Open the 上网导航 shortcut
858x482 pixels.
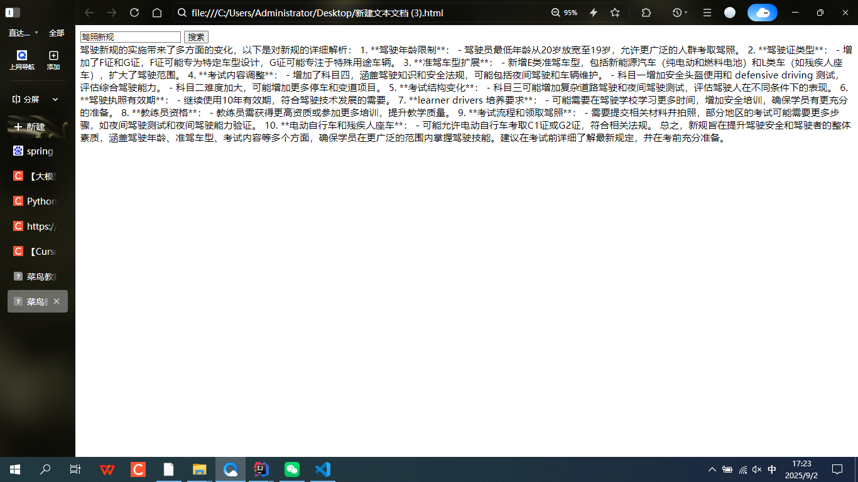pyautogui.click(x=22, y=60)
